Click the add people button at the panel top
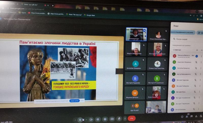This screenshot has width=203, height=123. coord(200,33)
